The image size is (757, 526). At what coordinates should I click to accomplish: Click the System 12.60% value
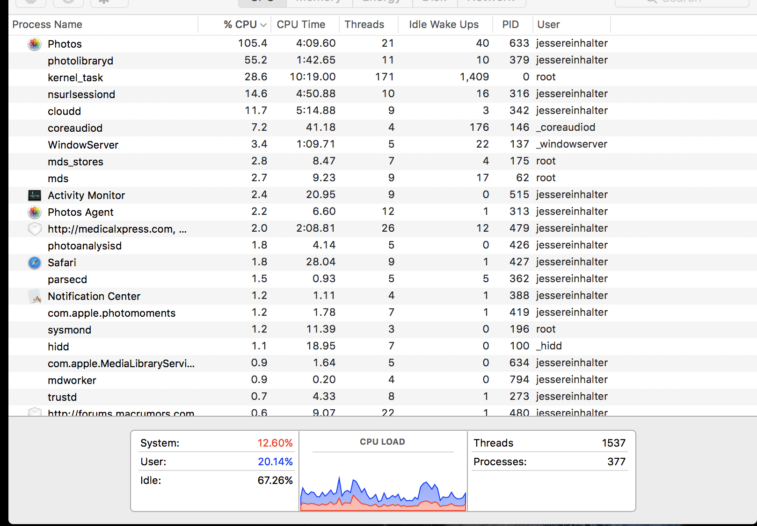point(275,443)
